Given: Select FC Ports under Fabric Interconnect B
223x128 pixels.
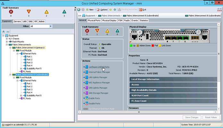Looking at the screenshot, I should tap(27, 98).
